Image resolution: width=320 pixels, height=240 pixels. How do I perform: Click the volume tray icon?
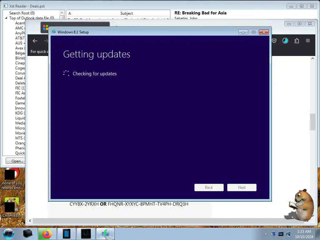click(288, 234)
